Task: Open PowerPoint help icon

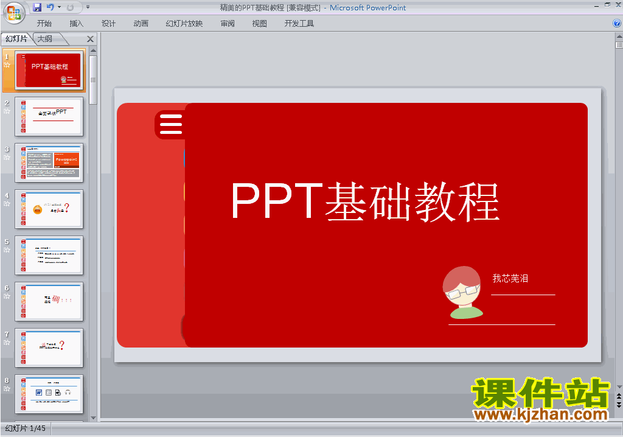Action: tap(617, 24)
